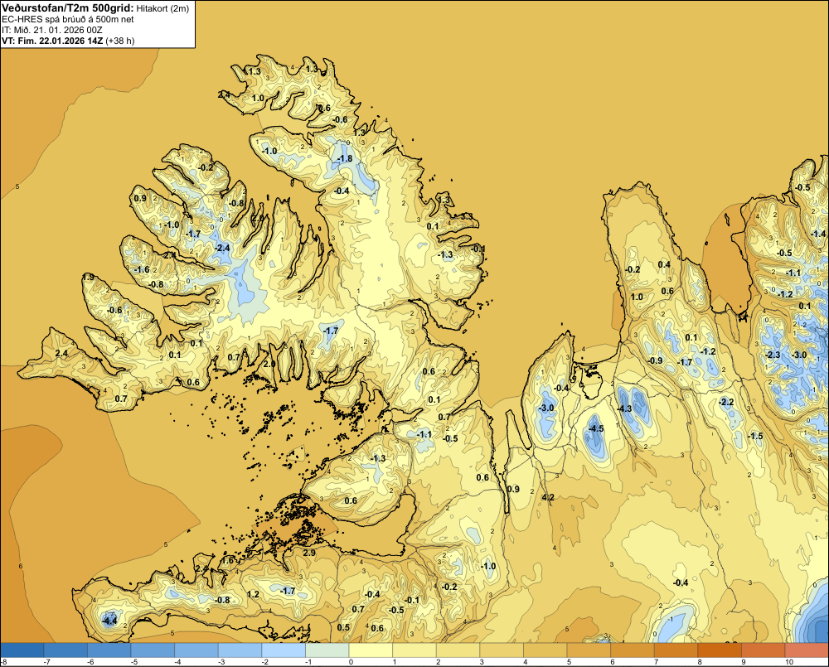Click the '-1.8' temperature value

pos(345,158)
